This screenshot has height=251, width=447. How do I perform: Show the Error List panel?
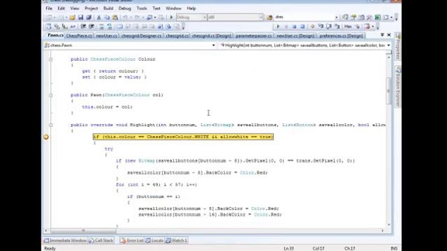pos(132,241)
